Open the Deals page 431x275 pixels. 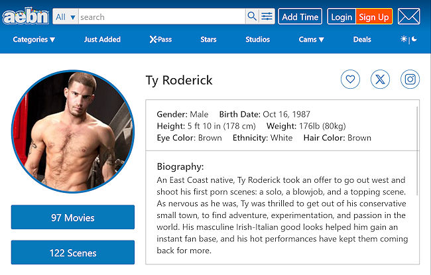point(362,40)
